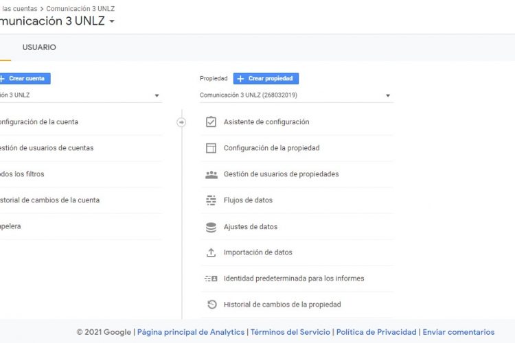Image resolution: width=515 pixels, height=343 pixels.
Task: Open the account selector dropdown arrow
Action: pyautogui.click(x=157, y=95)
